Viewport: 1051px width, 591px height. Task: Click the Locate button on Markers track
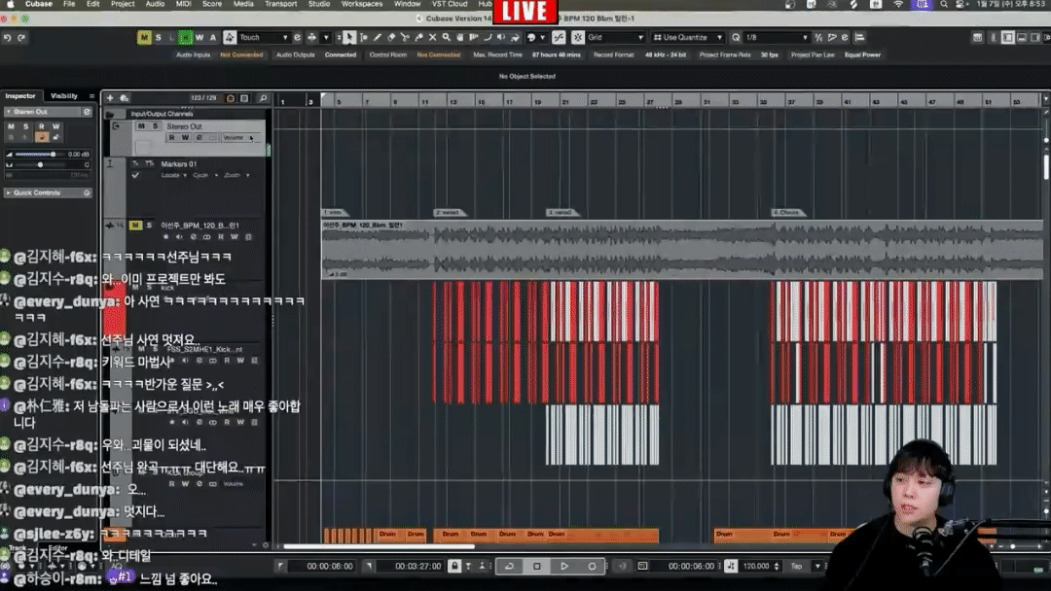(x=170, y=176)
